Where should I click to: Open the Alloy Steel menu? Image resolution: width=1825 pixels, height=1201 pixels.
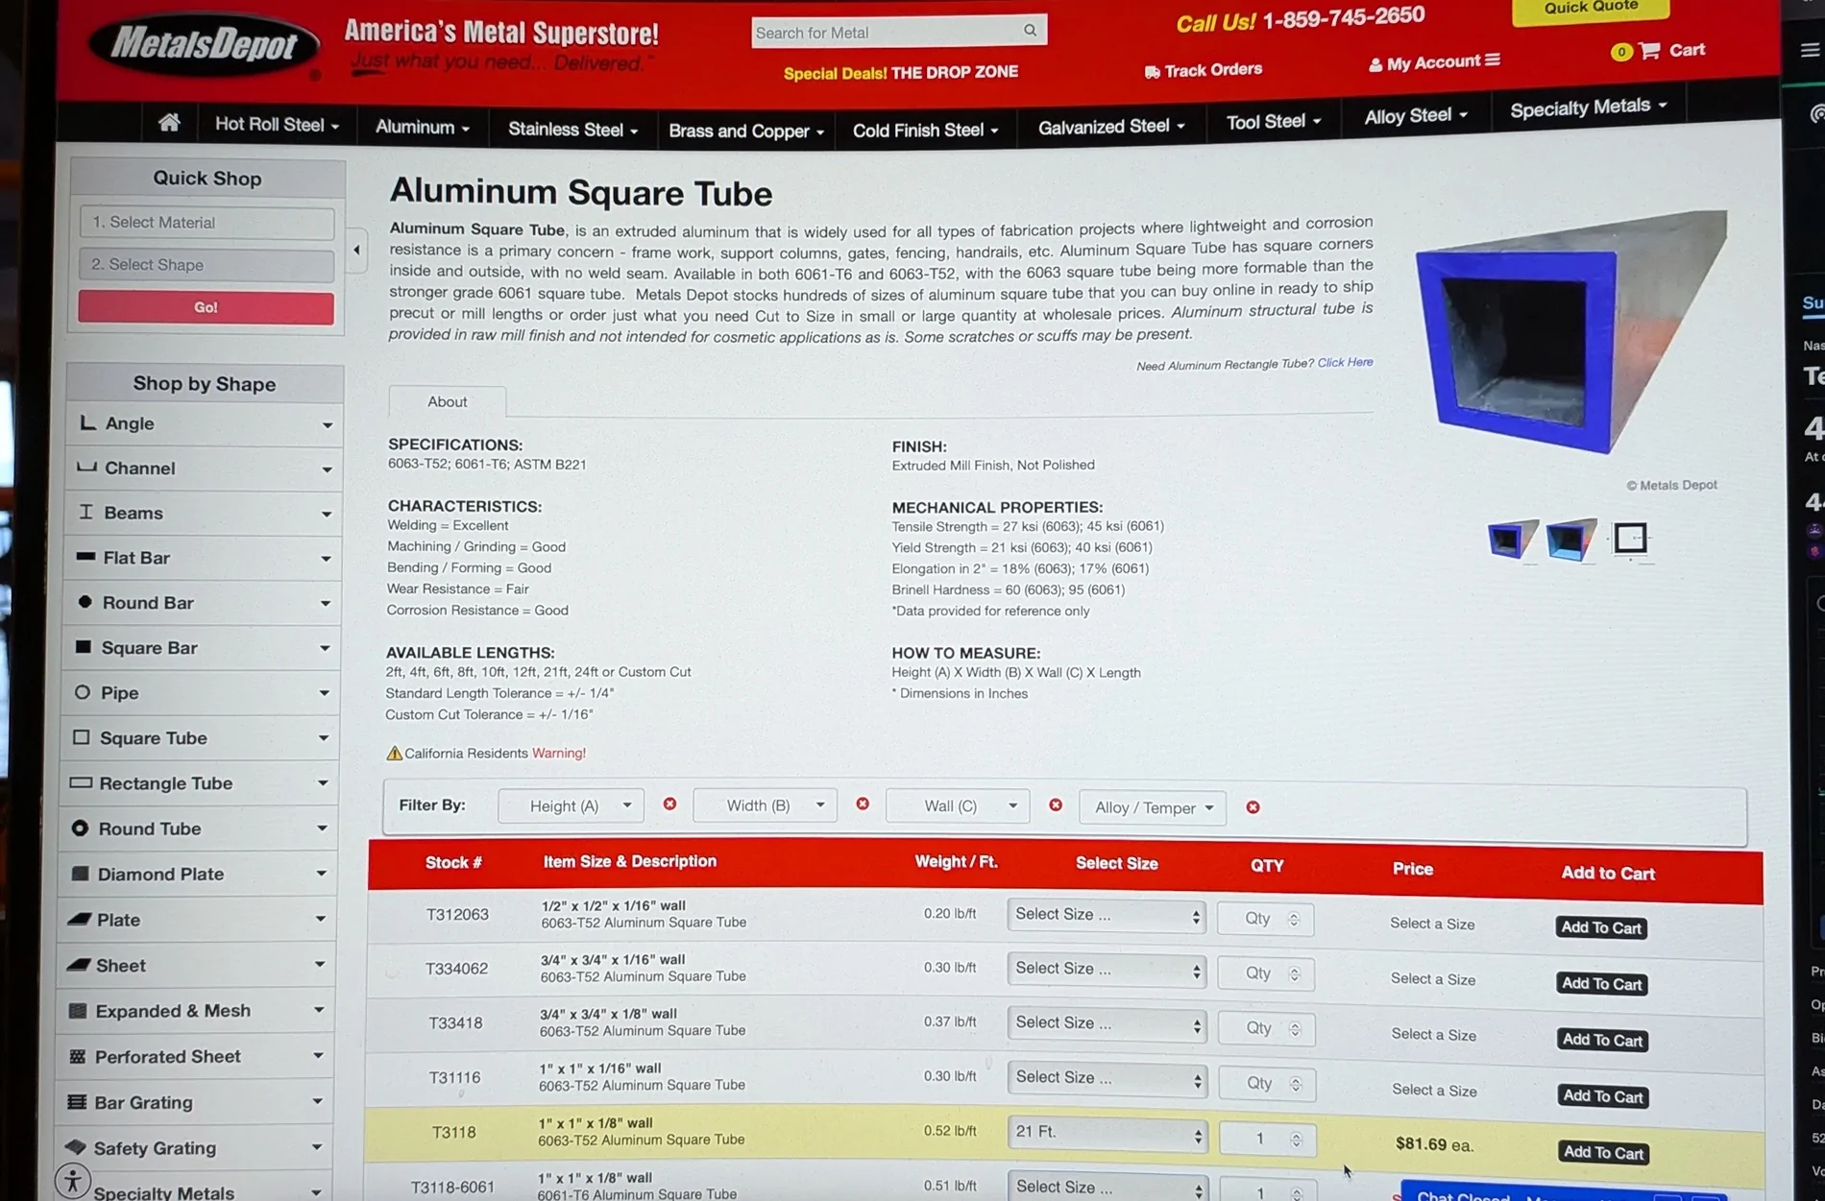1416,116
